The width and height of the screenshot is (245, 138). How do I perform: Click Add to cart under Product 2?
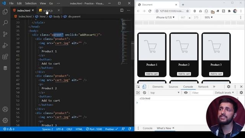pyautogui.click(x=184, y=74)
